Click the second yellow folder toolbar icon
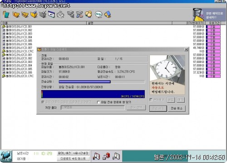 25,14
